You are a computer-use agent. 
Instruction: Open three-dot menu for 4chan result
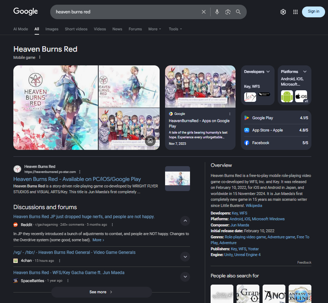click(60, 261)
